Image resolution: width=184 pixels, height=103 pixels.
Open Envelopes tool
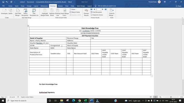pyautogui.click(x=4, y=12)
